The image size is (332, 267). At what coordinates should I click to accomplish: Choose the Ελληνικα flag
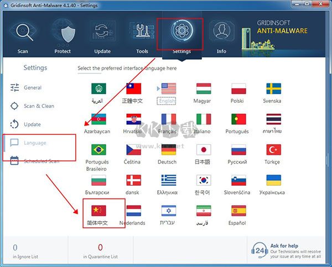(169, 180)
